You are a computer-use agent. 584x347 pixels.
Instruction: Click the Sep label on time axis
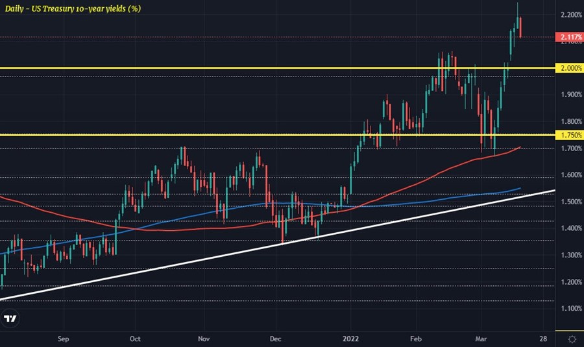coord(63,339)
